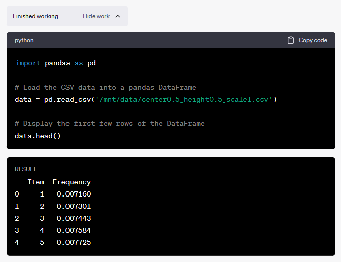The image size is (341, 262).
Task: Click the Hide work label
Action: tap(96, 16)
